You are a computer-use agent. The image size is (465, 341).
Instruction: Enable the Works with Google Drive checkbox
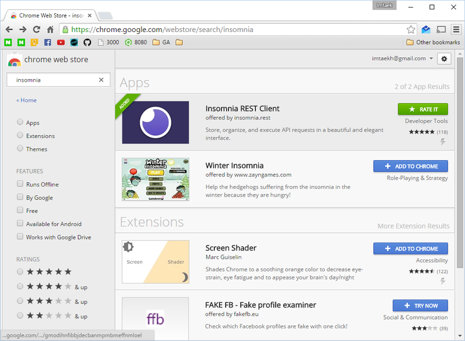tap(20, 236)
